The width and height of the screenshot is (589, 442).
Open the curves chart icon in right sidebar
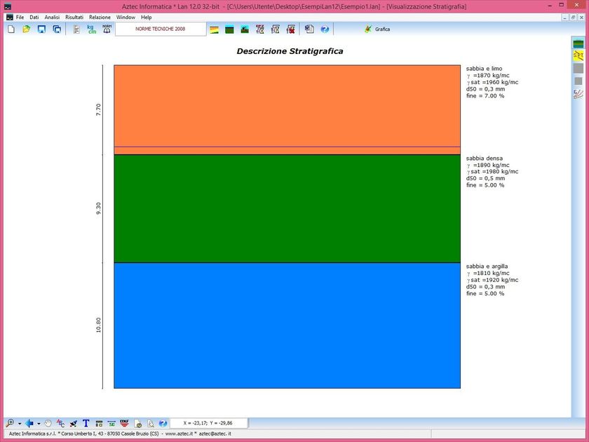click(578, 93)
